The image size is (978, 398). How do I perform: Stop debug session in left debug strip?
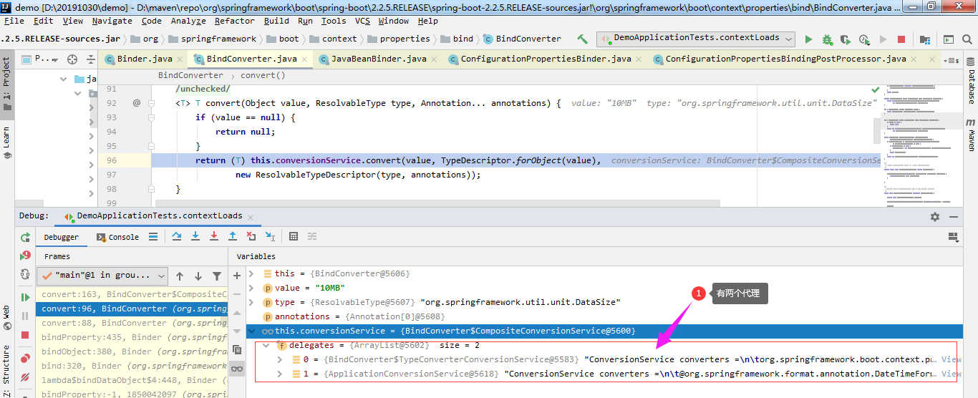[x=25, y=335]
